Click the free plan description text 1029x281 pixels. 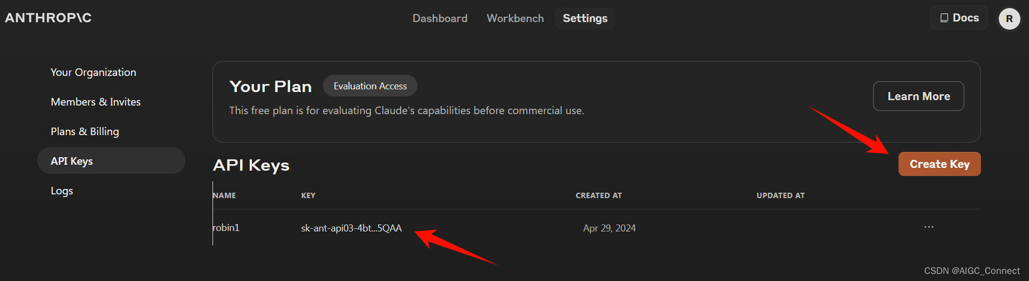click(407, 110)
